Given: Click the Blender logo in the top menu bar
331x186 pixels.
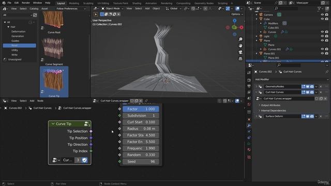Looking at the screenshot, I should [4, 3].
